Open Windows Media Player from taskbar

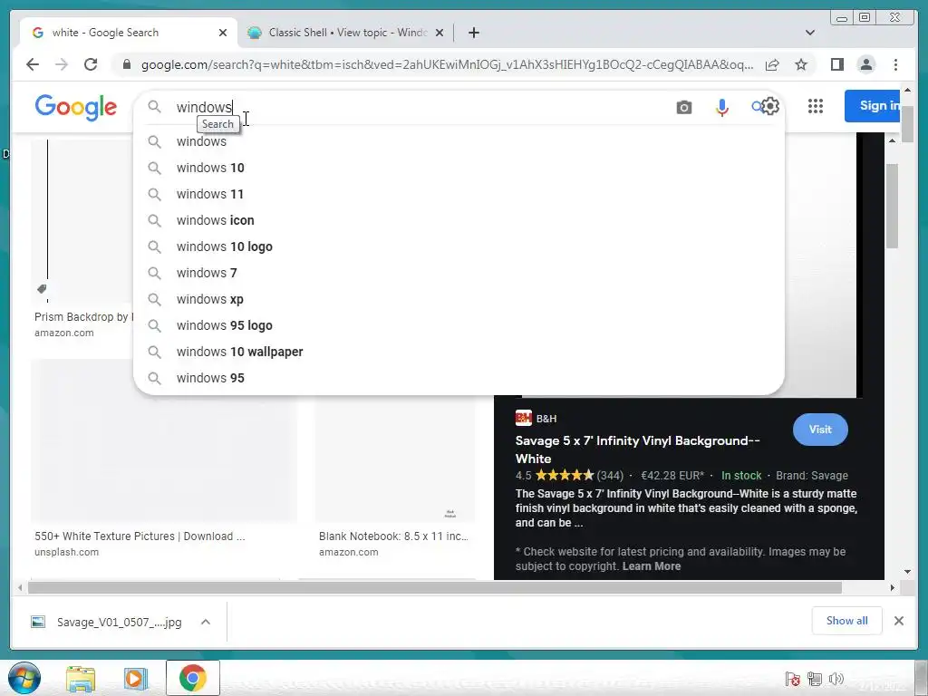(136, 678)
